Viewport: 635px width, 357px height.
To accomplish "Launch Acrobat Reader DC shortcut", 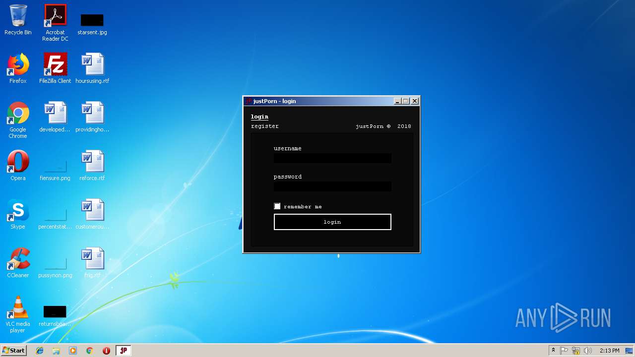I will [x=55, y=23].
